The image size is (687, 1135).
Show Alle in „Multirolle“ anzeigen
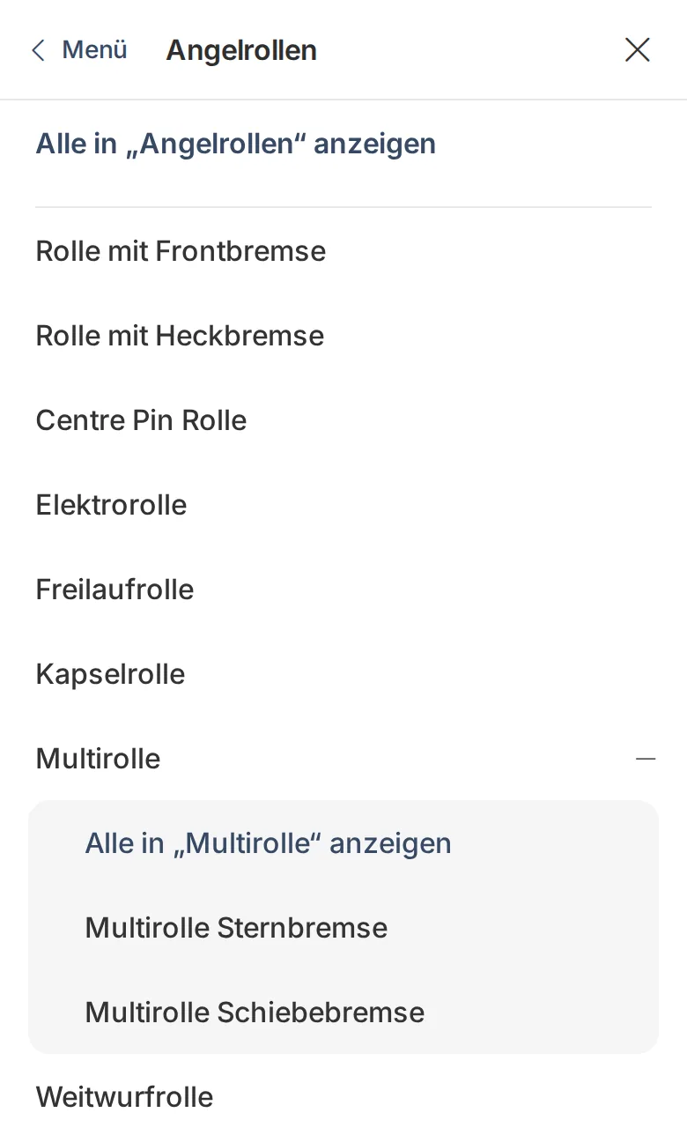coord(268,843)
